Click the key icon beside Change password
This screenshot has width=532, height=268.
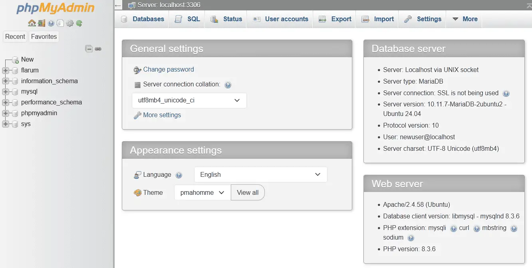[x=137, y=70]
